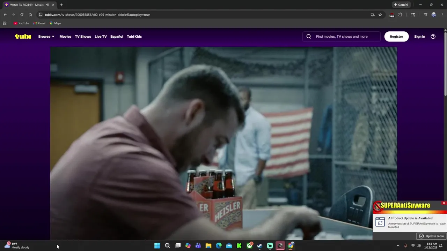This screenshot has width=447, height=251.
Task: Click the browser home icon
Action: (x=30, y=15)
